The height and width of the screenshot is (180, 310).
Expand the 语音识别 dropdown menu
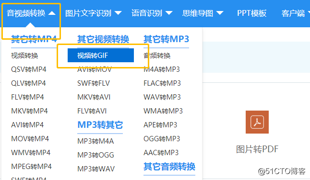pyautogui.click(x=152, y=13)
